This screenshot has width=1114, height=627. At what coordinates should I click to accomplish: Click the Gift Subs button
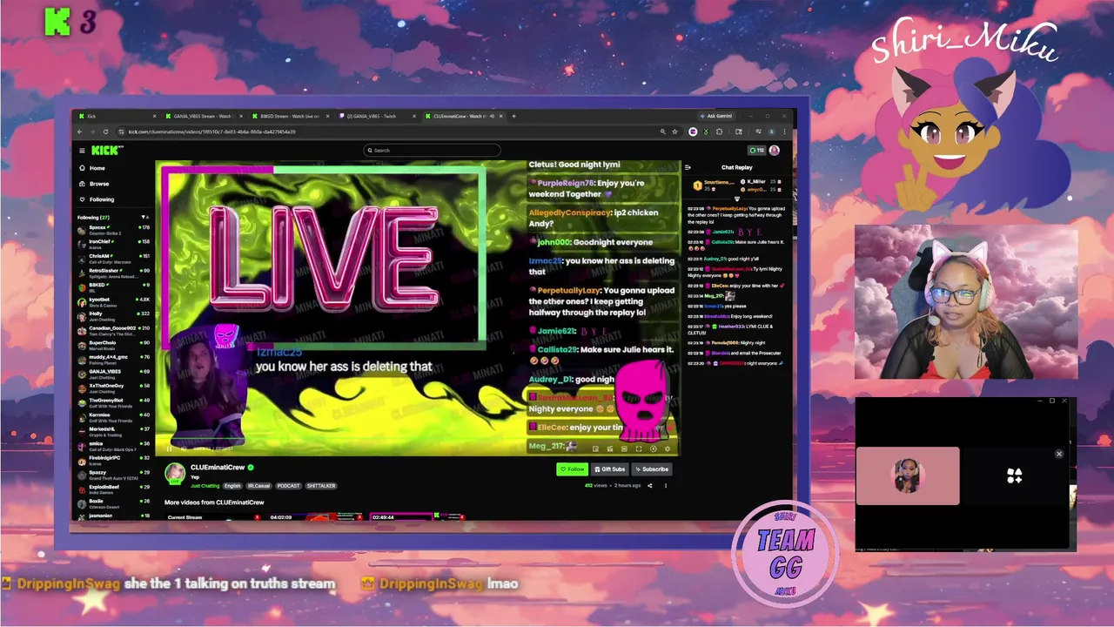tap(609, 469)
